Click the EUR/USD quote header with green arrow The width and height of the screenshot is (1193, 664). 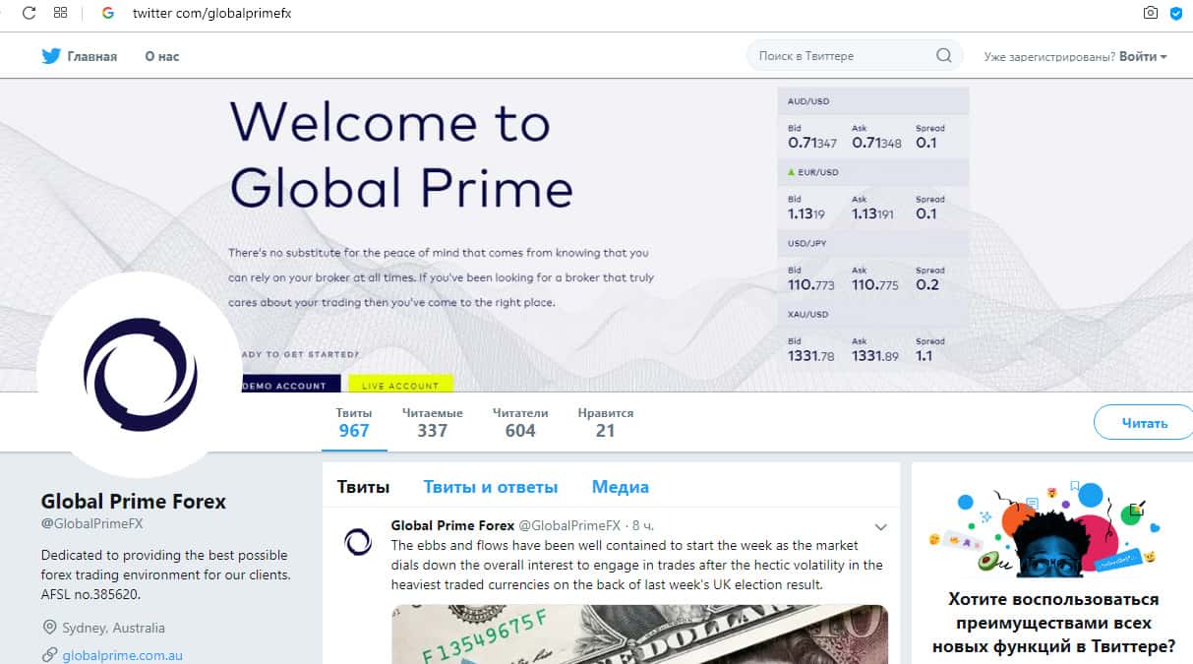873,172
